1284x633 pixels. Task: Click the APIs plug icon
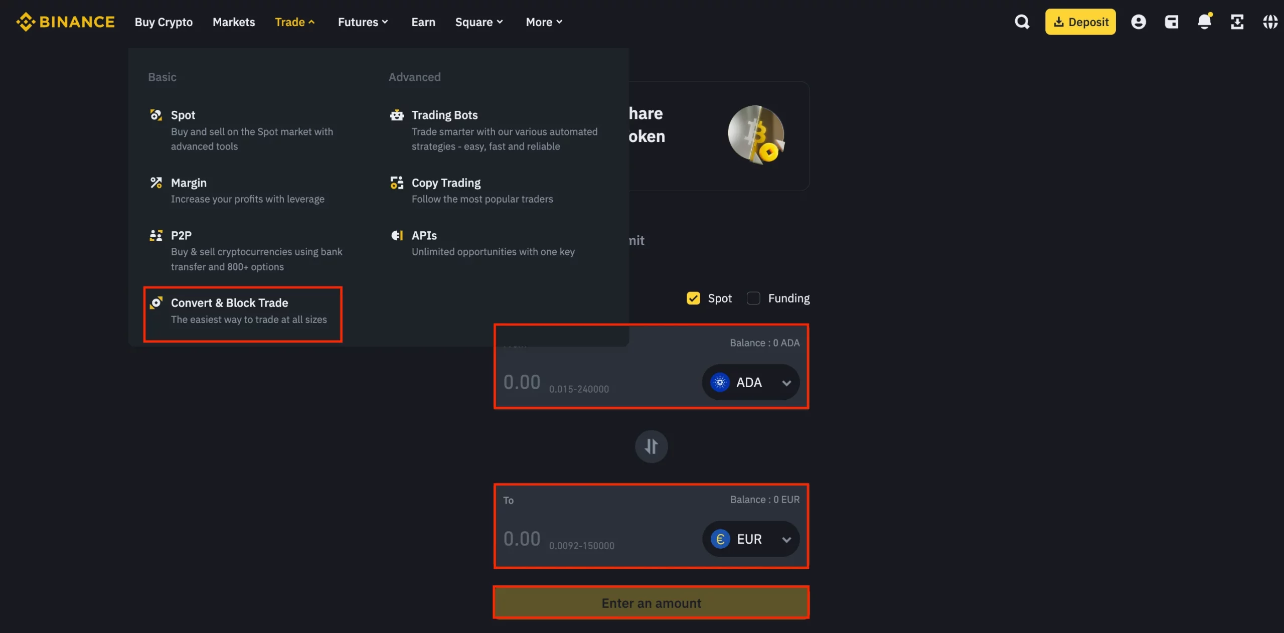pos(397,235)
